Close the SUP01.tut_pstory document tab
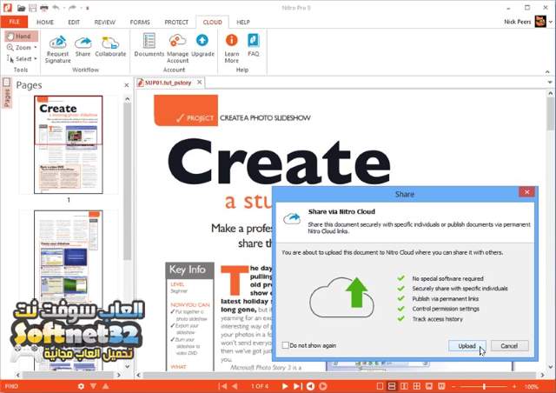Viewport: 556px width, 393px height. tap(200, 83)
